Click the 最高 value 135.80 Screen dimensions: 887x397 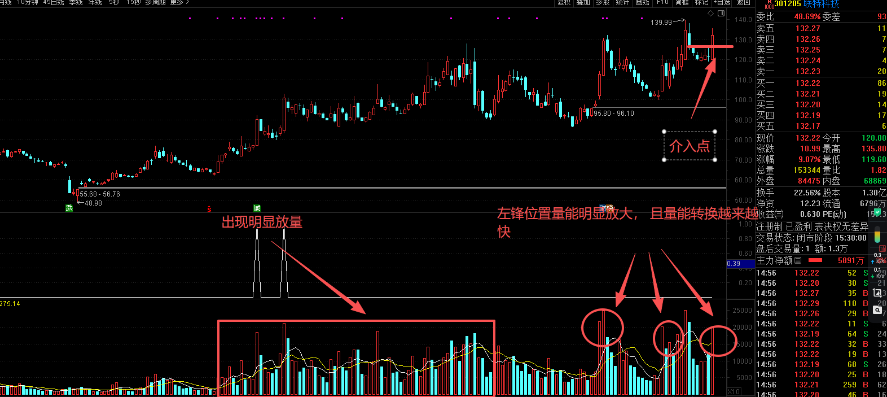[873, 149]
